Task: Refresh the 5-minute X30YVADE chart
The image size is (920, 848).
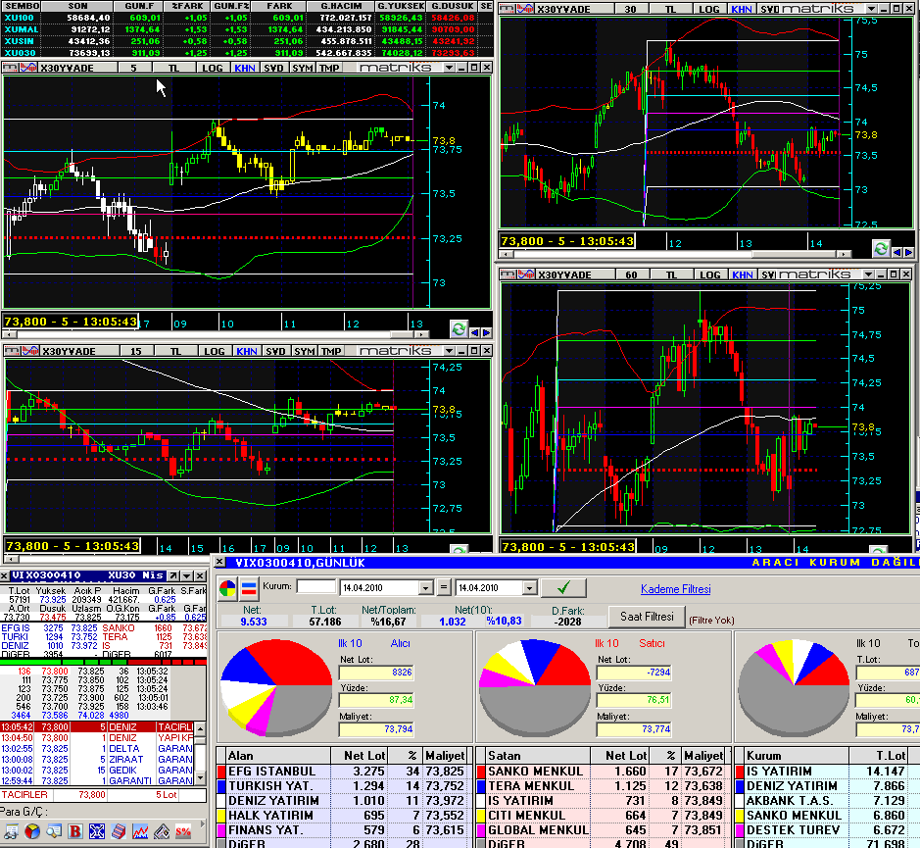Action: click(x=459, y=328)
